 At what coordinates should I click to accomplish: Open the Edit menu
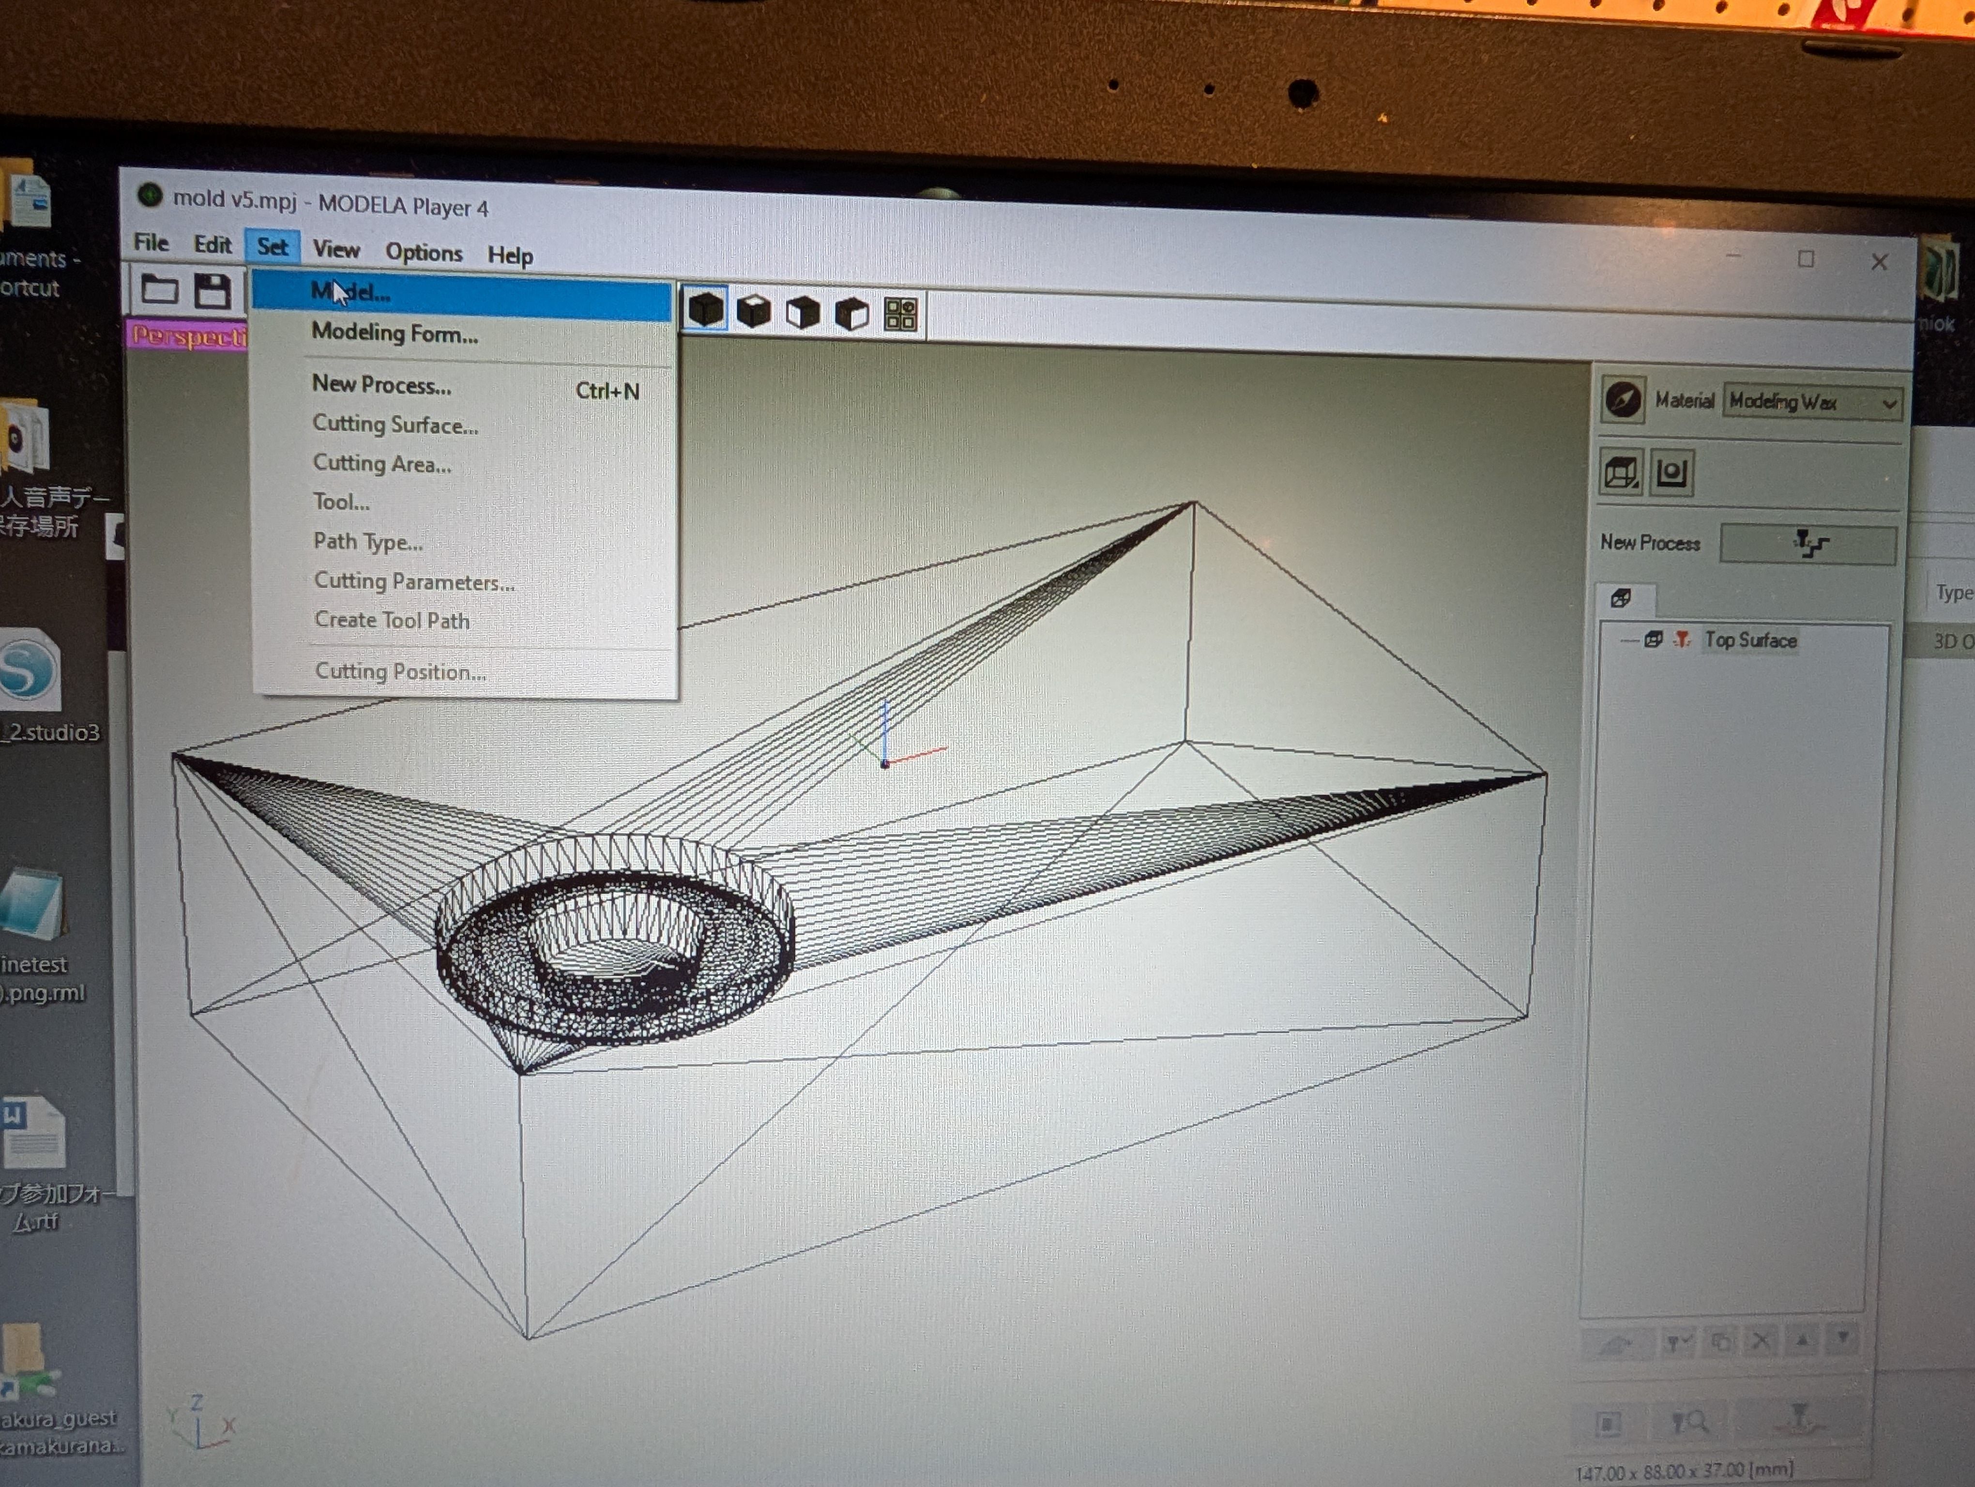click(213, 243)
